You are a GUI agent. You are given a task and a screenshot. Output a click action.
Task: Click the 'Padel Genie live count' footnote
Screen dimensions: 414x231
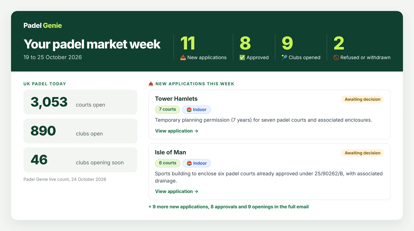(65, 179)
